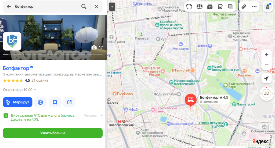Zoom out with the minus button
Image resolution: width=275 pixels, height=148 pixels.
point(266,65)
